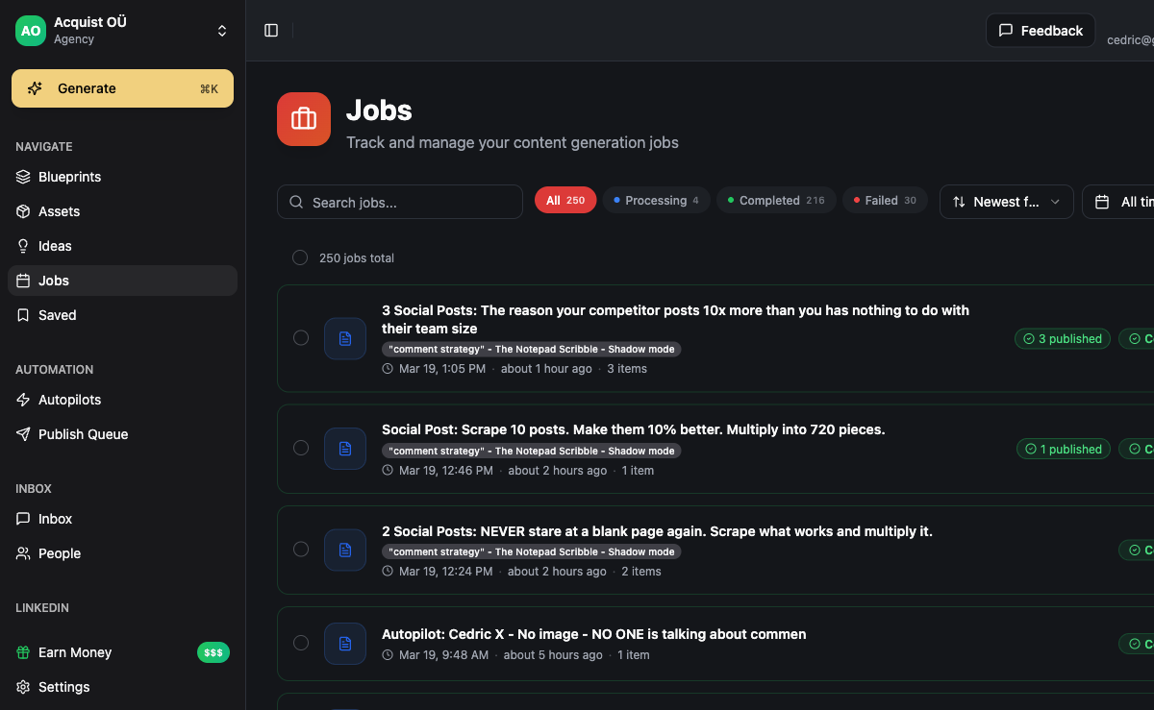This screenshot has height=710, width=1154.
Task: Click document icon of 3 Social Posts job
Action: (345, 338)
